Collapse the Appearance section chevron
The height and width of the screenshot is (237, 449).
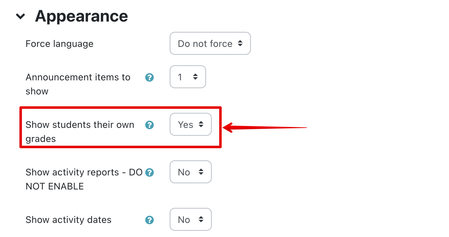coord(21,17)
